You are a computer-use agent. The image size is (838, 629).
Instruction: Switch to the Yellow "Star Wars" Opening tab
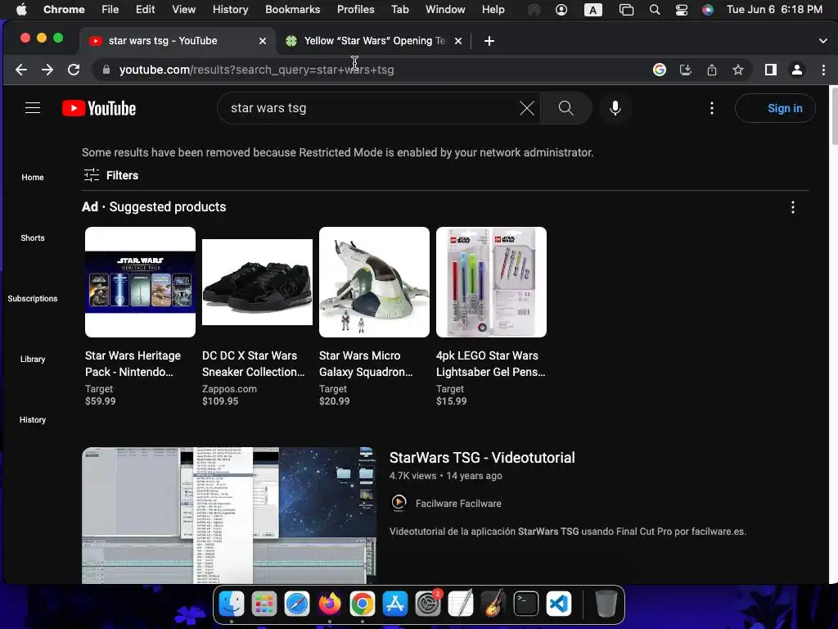(x=373, y=41)
